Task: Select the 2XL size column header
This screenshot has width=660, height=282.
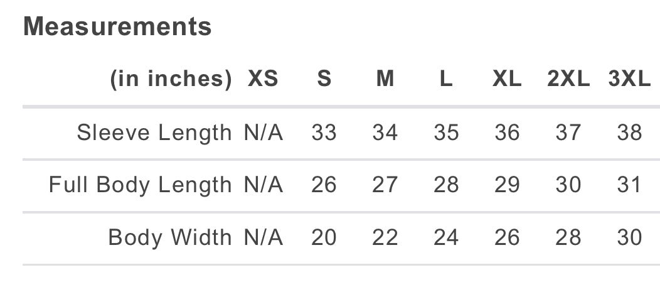Action: click(568, 80)
